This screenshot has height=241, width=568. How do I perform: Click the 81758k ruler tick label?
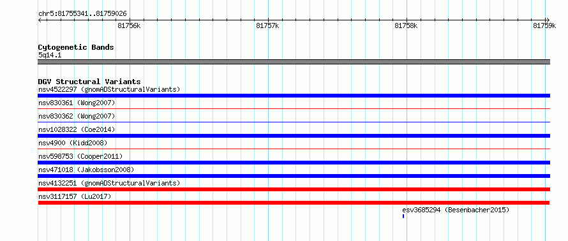pos(406,26)
